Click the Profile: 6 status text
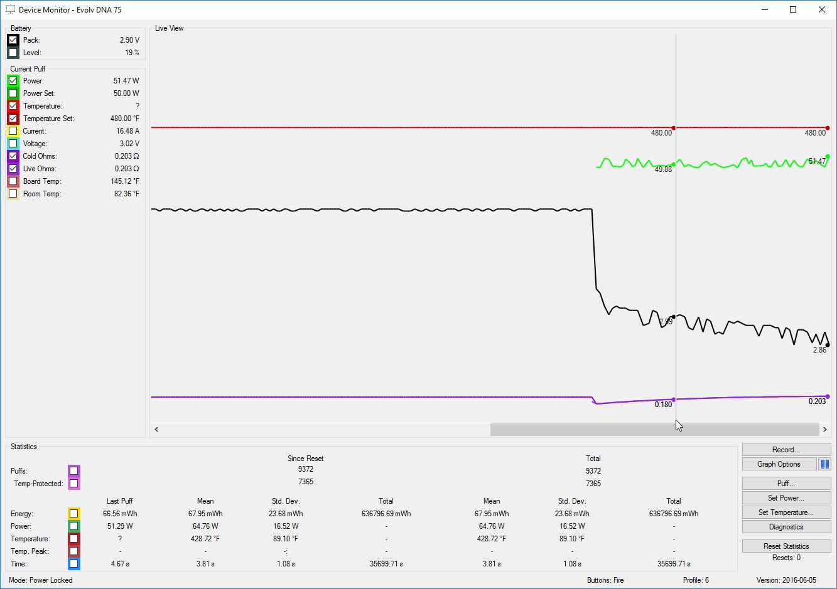 tap(696, 580)
